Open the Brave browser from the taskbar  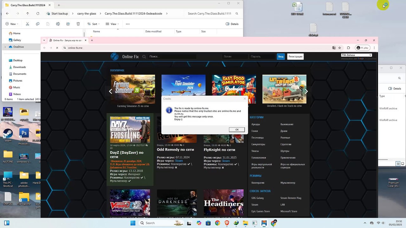click(226, 223)
